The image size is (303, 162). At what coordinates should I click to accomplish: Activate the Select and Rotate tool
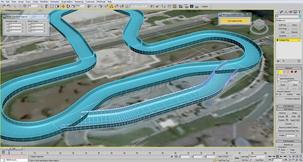[x=68, y=7]
